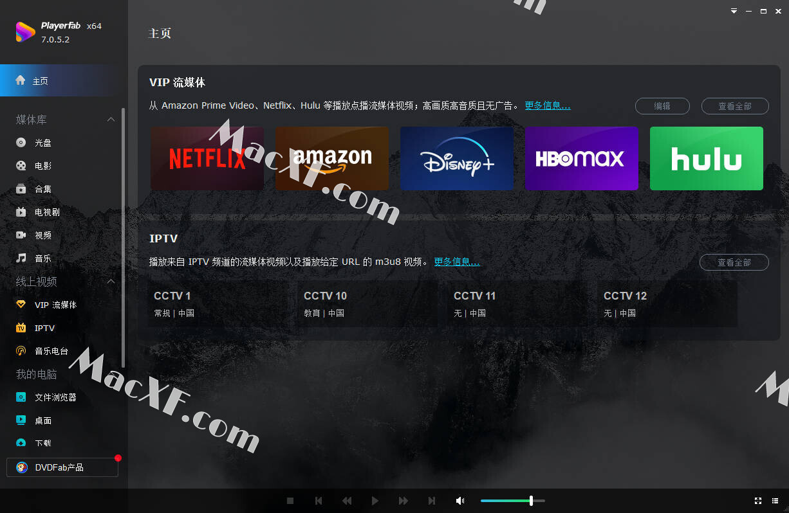The height and width of the screenshot is (513, 789).
Task: Click the Playerfab logo icon
Action: pyautogui.click(x=25, y=32)
